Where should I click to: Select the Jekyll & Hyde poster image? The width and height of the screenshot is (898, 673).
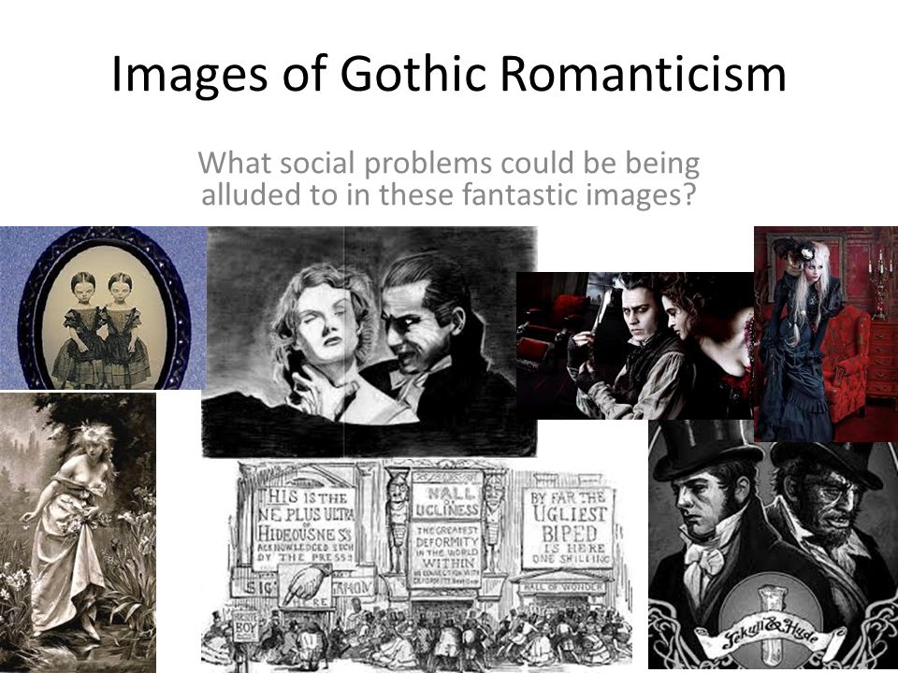coord(774,546)
